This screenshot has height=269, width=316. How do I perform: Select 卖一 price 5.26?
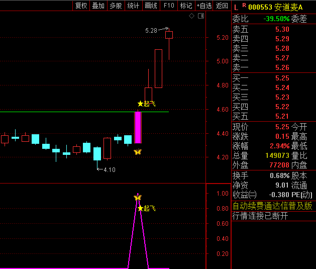(x=282, y=67)
